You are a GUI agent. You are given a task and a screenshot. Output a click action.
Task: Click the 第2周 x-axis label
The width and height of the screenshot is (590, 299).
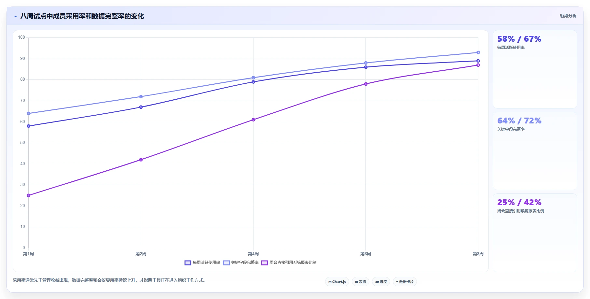pos(141,254)
